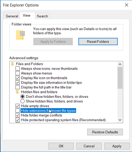The width and height of the screenshot is (132, 152).
Task: Click the Apply button
Action: (x=117, y=146)
